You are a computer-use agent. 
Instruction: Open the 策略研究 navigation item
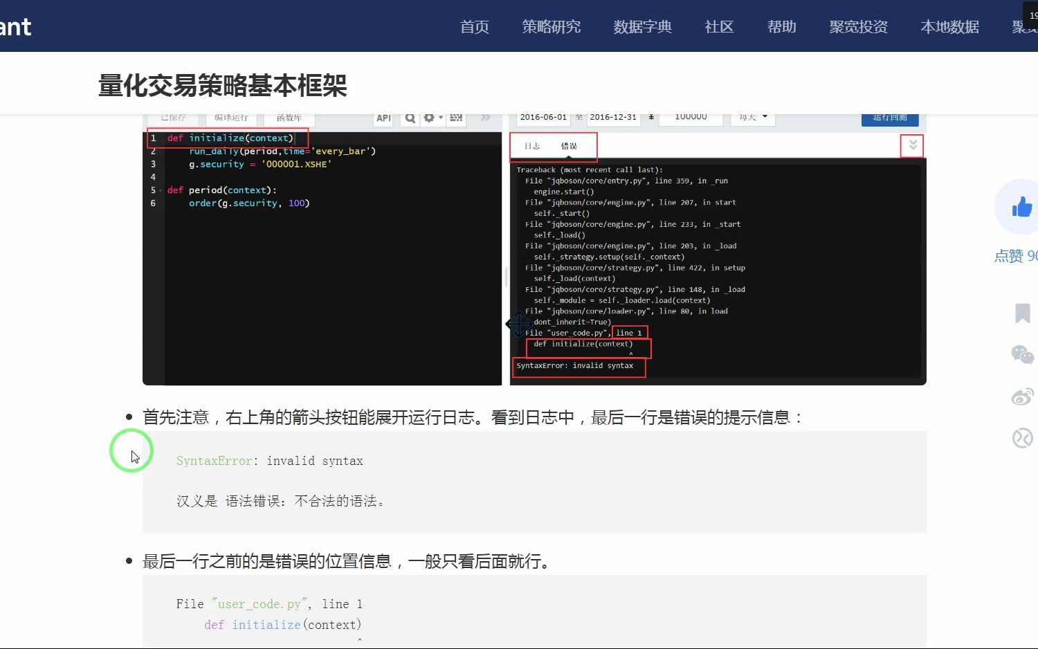coord(552,27)
